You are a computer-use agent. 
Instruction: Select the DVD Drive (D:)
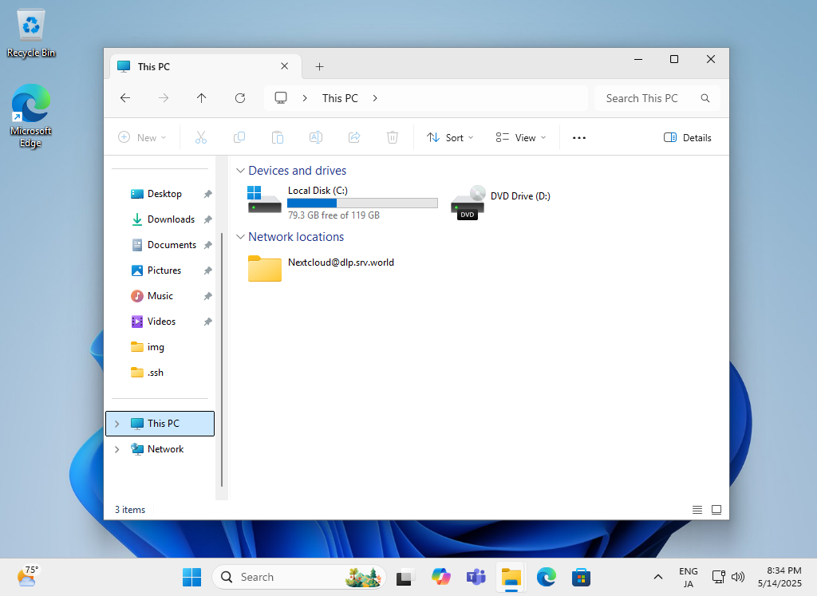(x=500, y=202)
